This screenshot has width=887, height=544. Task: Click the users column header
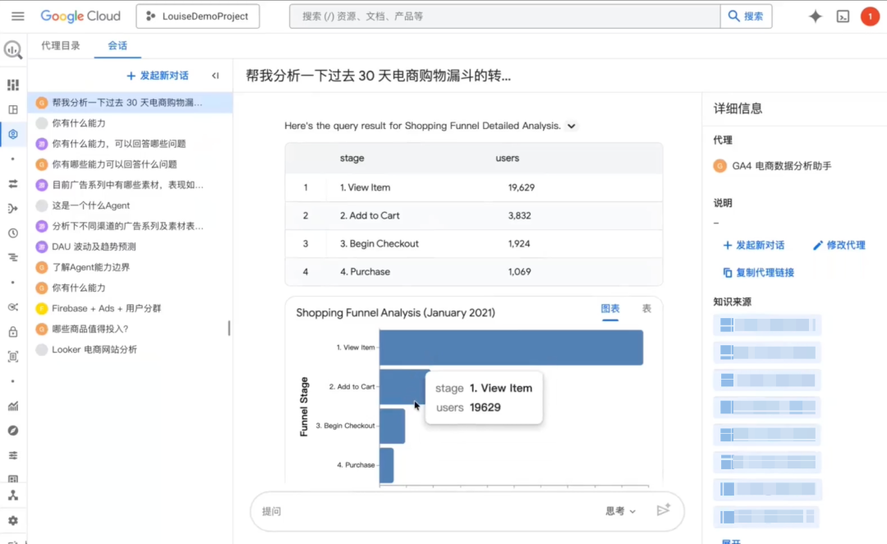(507, 158)
